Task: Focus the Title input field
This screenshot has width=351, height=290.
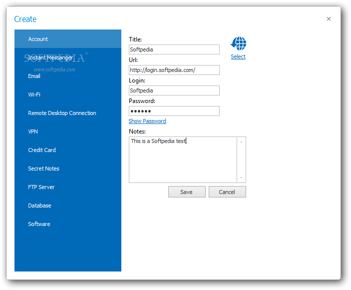Action: click(x=174, y=49)
